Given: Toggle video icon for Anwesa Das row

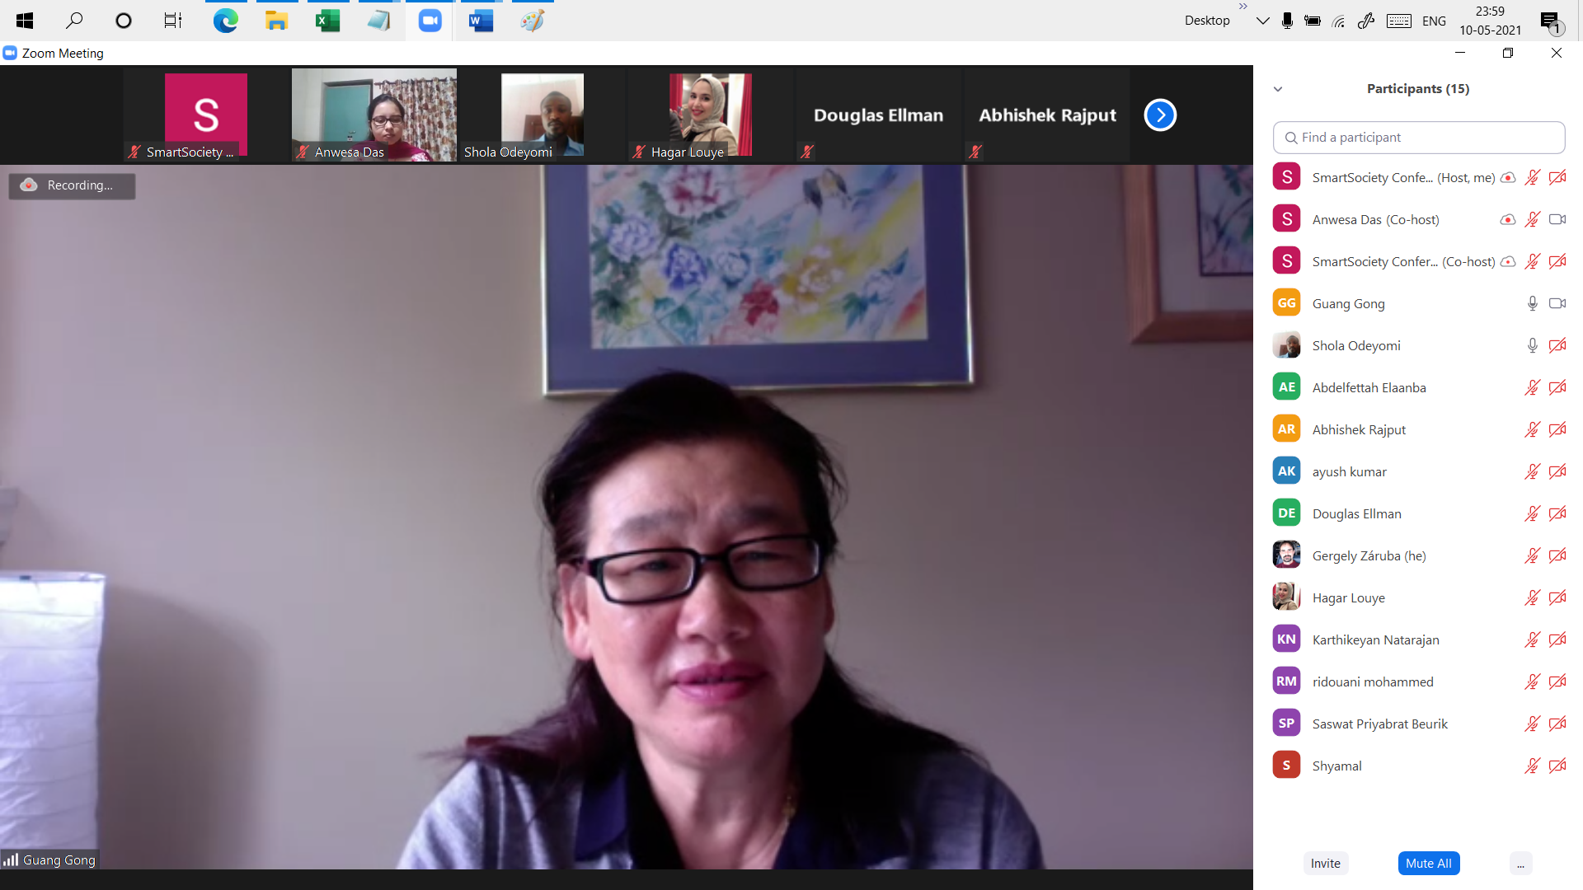Looking at the screenshot, I should tap(1557, 219).
